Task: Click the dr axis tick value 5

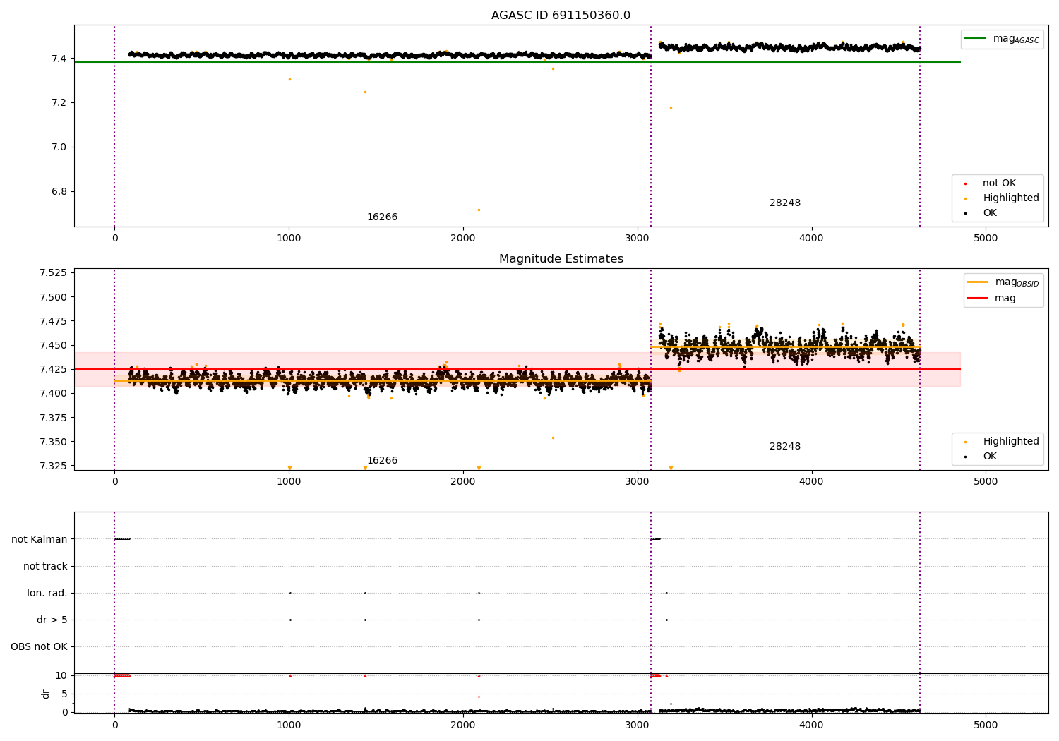Action: 64,694
